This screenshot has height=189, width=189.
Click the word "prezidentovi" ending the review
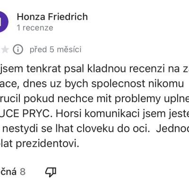47,144
